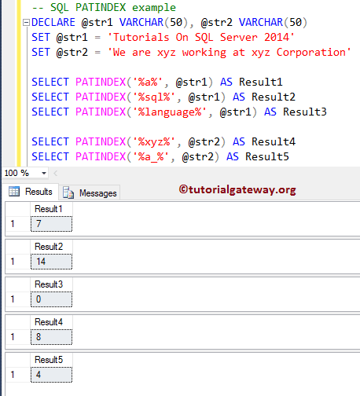This screenshot has width=360, height=396.
Task: Select the Result2 value cell 14
Action: pyautogui.click(x=51, y=262)
